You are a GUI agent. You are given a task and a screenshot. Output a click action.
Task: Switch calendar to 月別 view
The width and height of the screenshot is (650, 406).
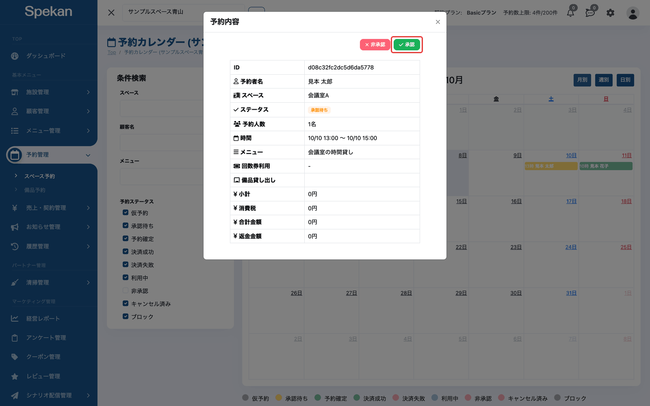tap(582, 80)
